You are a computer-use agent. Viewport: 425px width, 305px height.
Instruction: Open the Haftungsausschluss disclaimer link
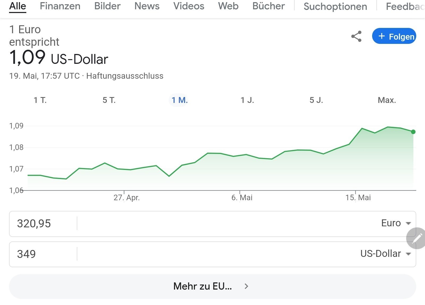pyautogui.click(x=125, y=76)
